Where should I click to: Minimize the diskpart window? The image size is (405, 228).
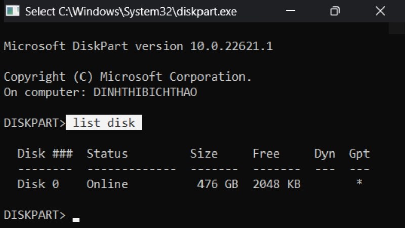pyautogui.click(x=289, y=11)
